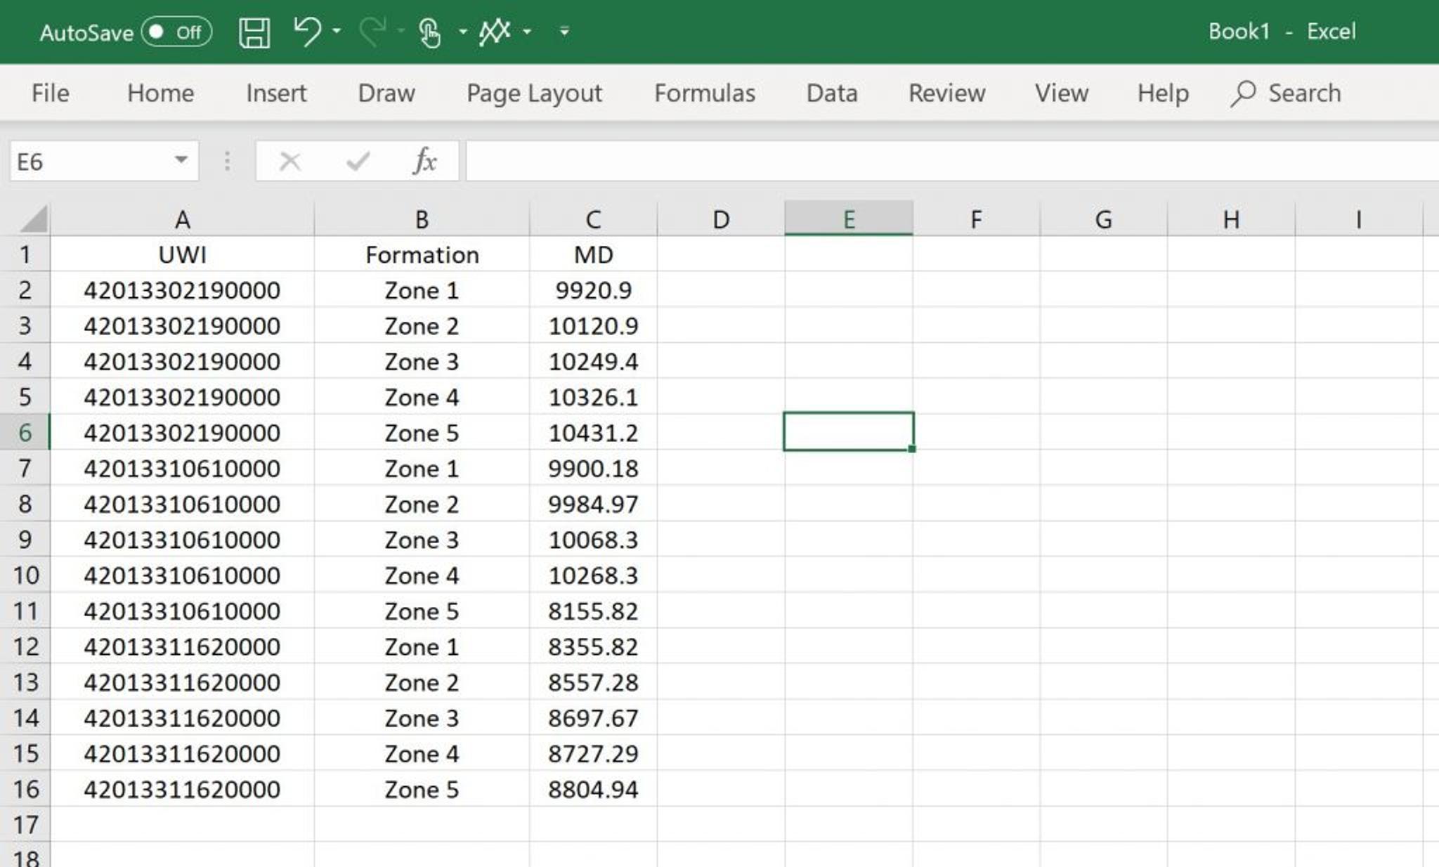Switch to the Insert tab

pyautogui.click(x=276, y=93)
